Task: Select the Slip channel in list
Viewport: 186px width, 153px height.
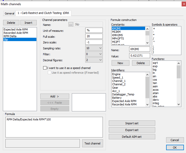Action: 20,40
